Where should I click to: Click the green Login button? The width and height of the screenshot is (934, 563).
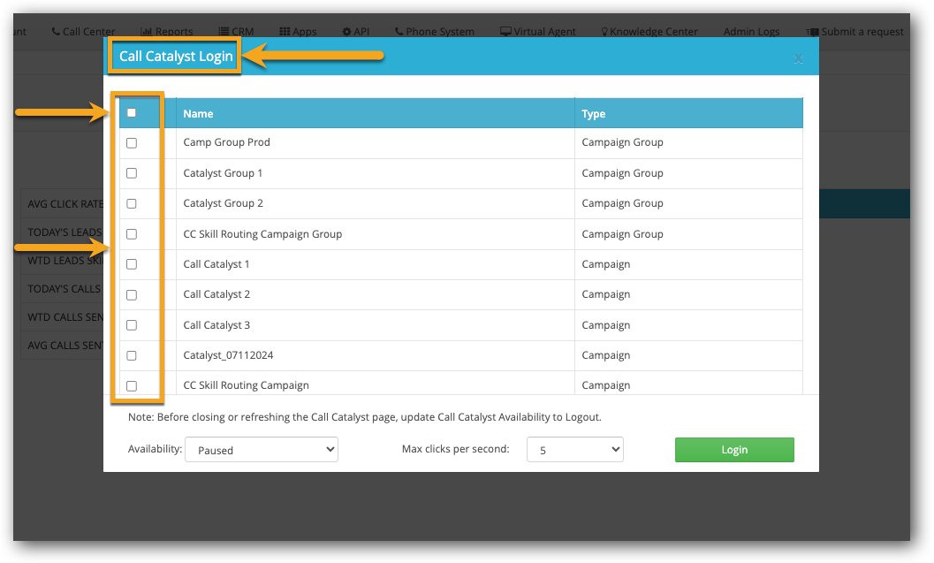[734, 450]
